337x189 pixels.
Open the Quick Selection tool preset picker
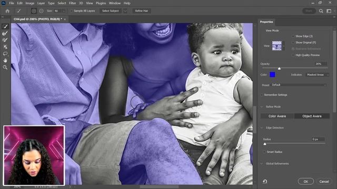(19, 11)
